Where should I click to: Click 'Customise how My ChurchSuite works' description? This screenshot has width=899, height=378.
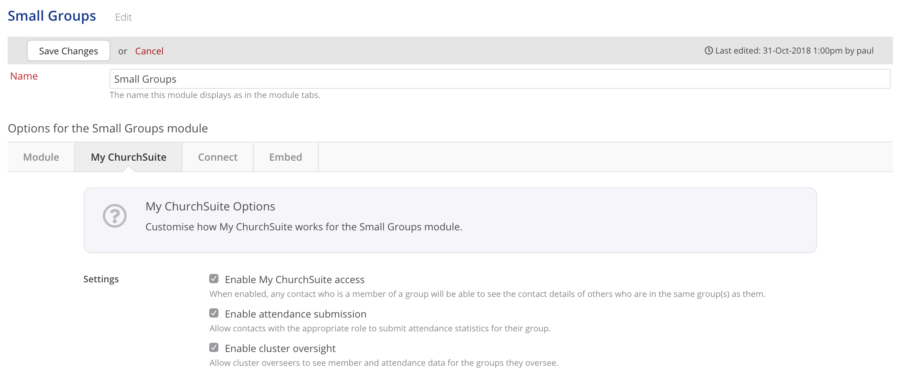304,227
